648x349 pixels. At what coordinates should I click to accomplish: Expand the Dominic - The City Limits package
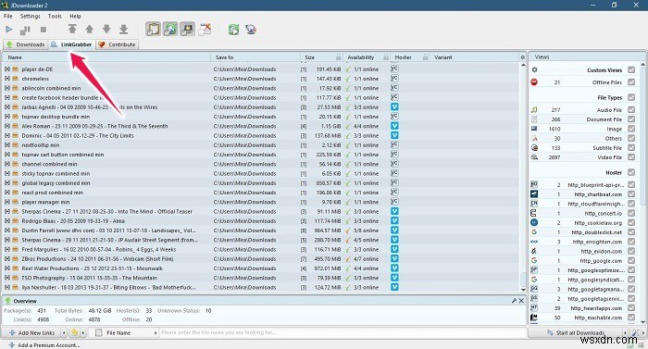point(7,136)
